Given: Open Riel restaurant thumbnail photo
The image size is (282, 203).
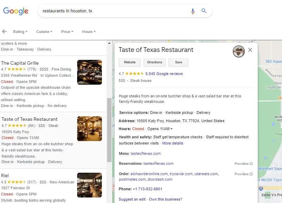Looking at the screenshot, I should [90, 185].
